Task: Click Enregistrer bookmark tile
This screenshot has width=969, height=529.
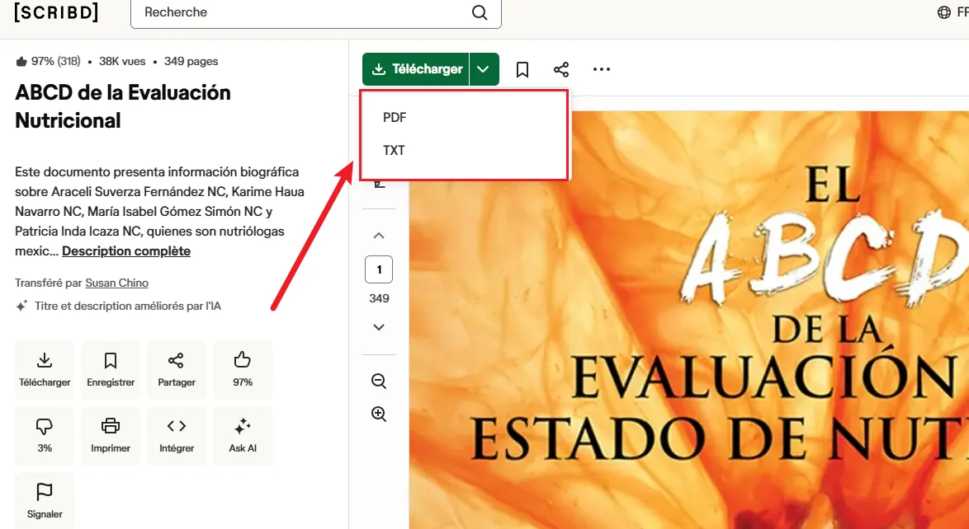Action: 111,370
